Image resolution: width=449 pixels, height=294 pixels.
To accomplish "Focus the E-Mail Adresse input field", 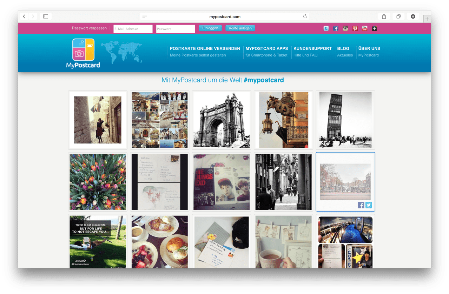I will (x=133, y=29).
